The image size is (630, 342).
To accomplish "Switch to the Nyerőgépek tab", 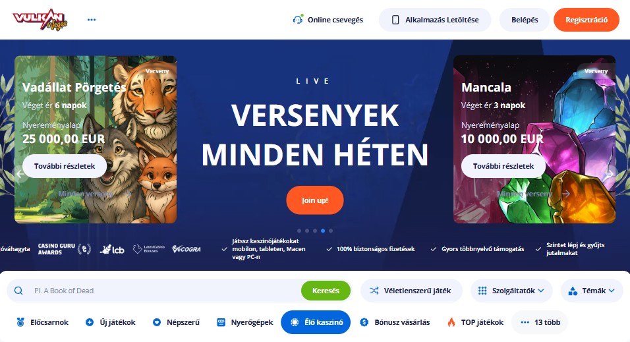I will click(244, 322).
